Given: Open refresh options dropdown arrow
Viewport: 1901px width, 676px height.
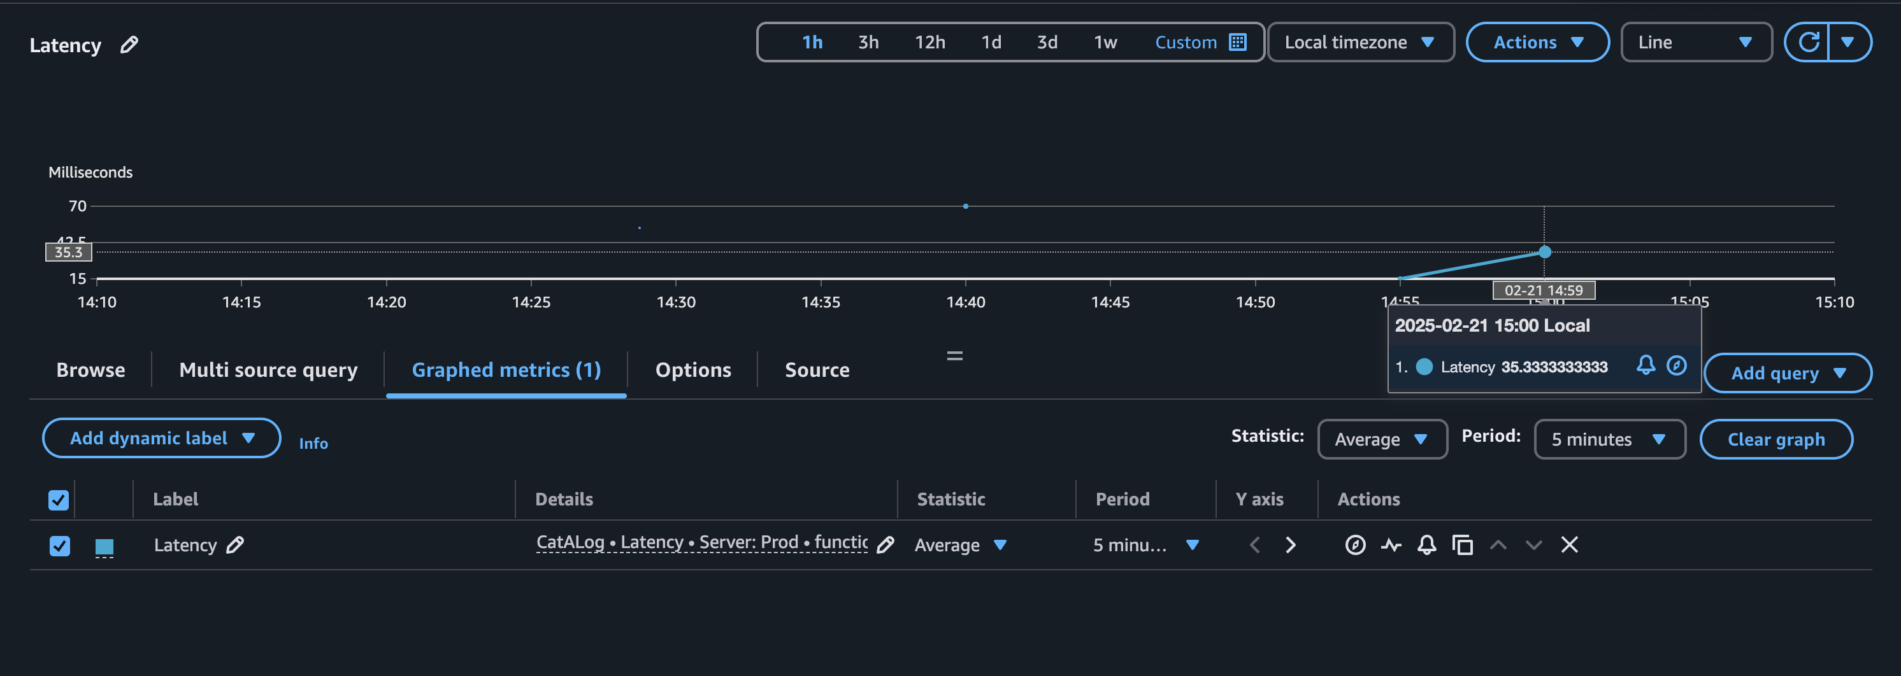Looking at the screenshot, I should pos(1847,42).
